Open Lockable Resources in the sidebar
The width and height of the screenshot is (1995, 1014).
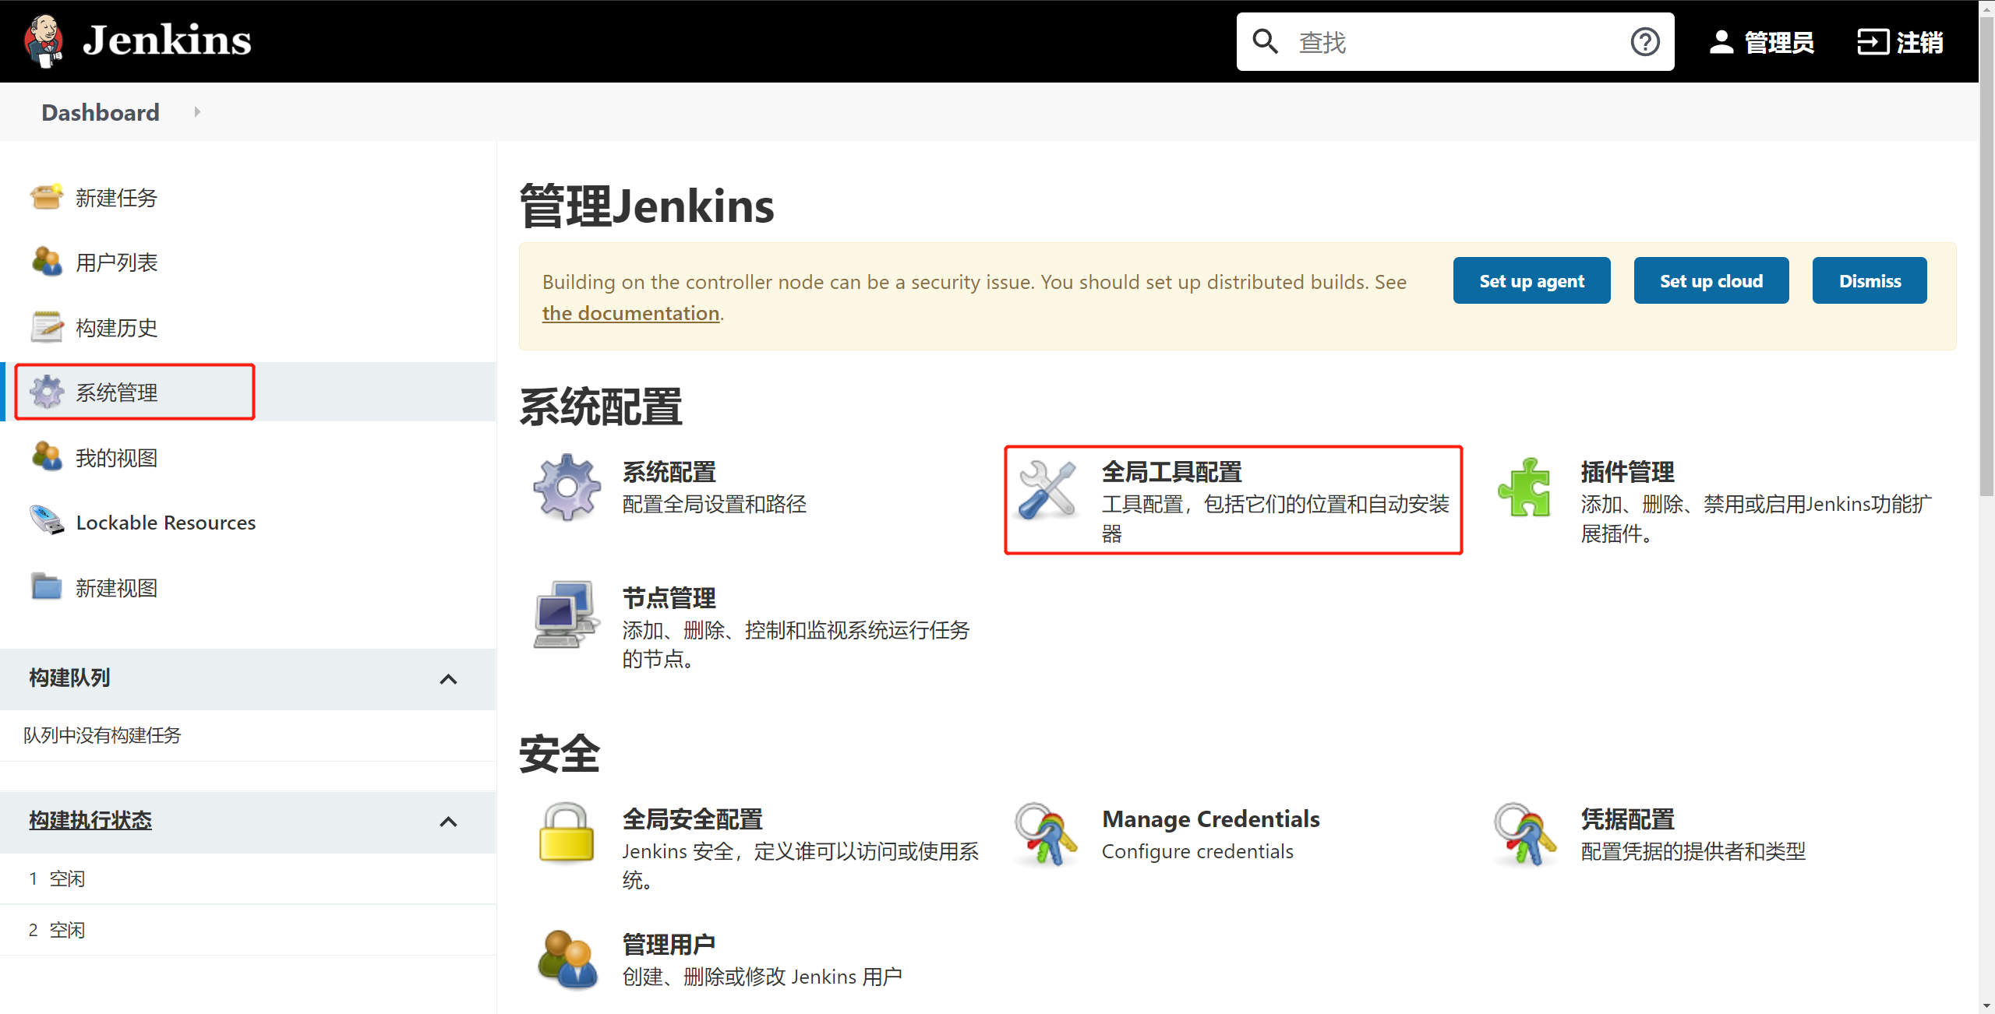165,523
